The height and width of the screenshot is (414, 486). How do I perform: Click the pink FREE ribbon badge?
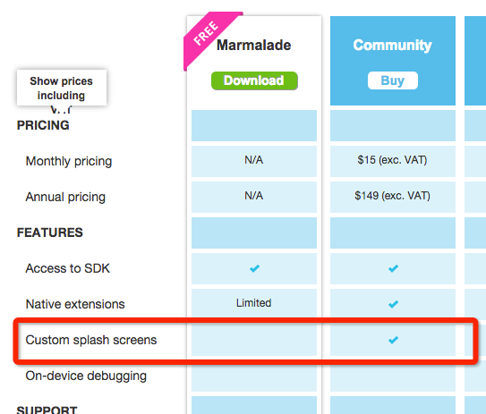click(x=209, y=38)
